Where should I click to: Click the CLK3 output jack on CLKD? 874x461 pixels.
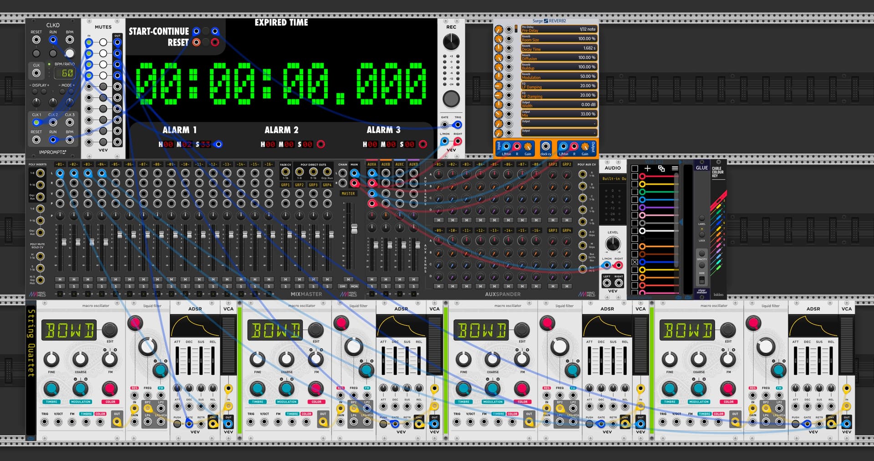(70, 122)
